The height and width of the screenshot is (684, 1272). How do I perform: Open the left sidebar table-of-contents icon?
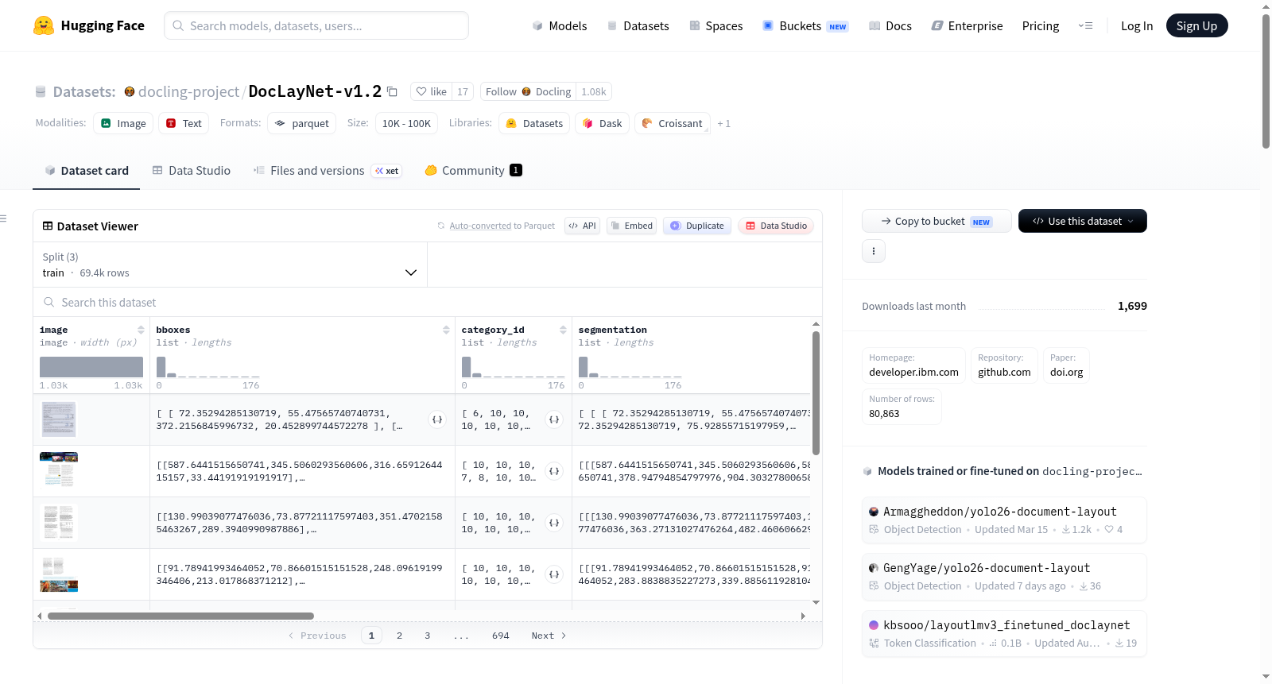coord(3,218)
